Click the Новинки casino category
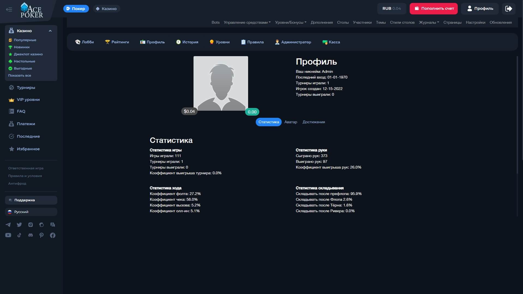The height and width of the screenshot is (294, 523). click(x=19, y=47)
